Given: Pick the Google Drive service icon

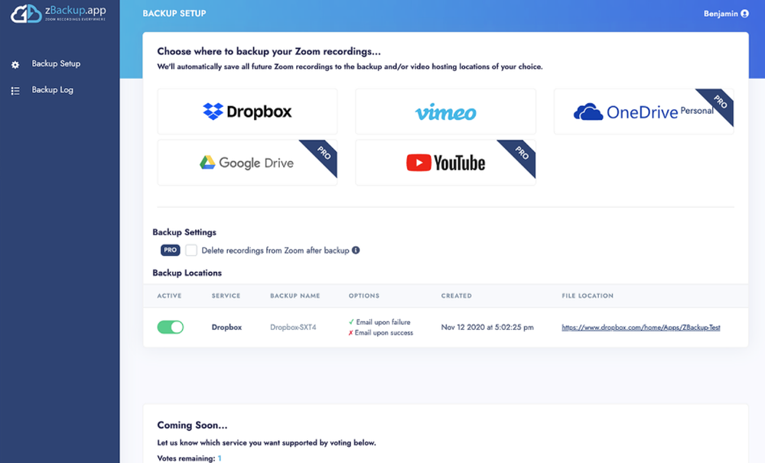Looking at the screenshot, I should [x=246, y=162].
